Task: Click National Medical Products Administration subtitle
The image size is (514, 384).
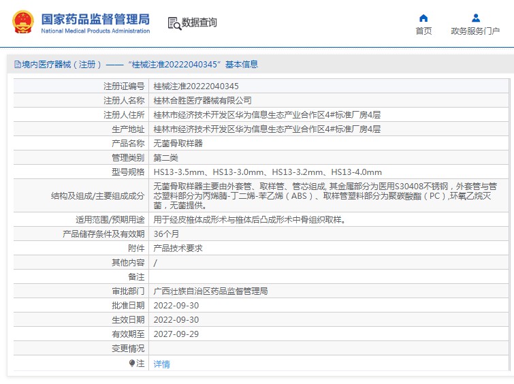Action: point(95,31)
